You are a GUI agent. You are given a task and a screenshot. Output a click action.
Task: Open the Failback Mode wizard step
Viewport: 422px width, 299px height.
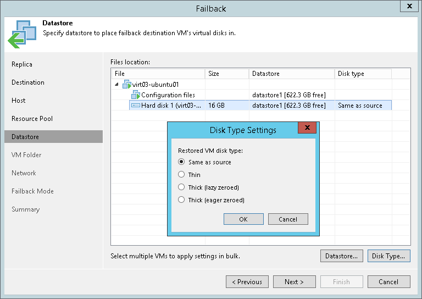pos(32,191)
